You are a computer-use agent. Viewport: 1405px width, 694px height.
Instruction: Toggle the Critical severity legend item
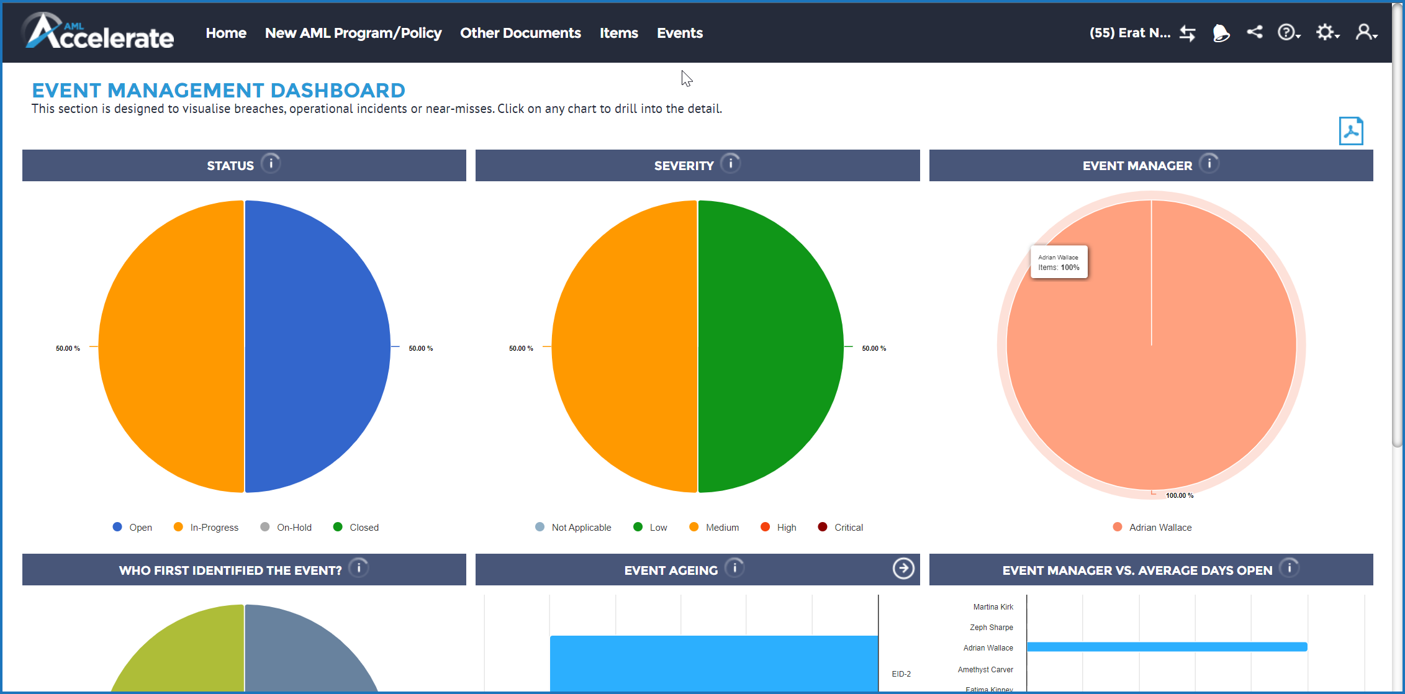(x=841, y=527)
